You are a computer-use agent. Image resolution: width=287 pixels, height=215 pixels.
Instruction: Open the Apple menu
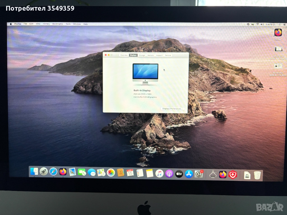(11, 24)
